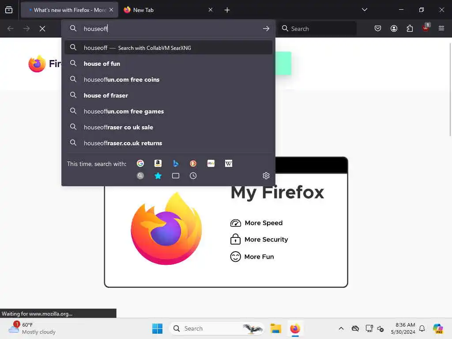Click the 'My Firefox' heading
Viewport: 452px width, 339px height.
pos(277,192)
